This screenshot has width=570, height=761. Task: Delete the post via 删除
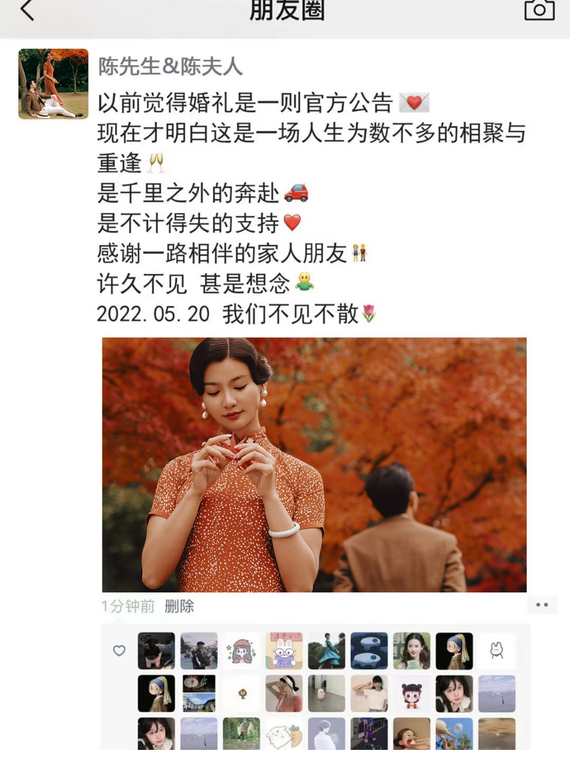pyautogui.click(x=179, y=606)
